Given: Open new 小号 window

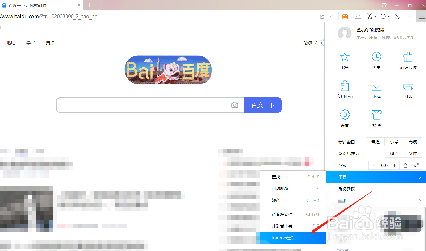Looking at the screenshot, I should tap(394, 142).
